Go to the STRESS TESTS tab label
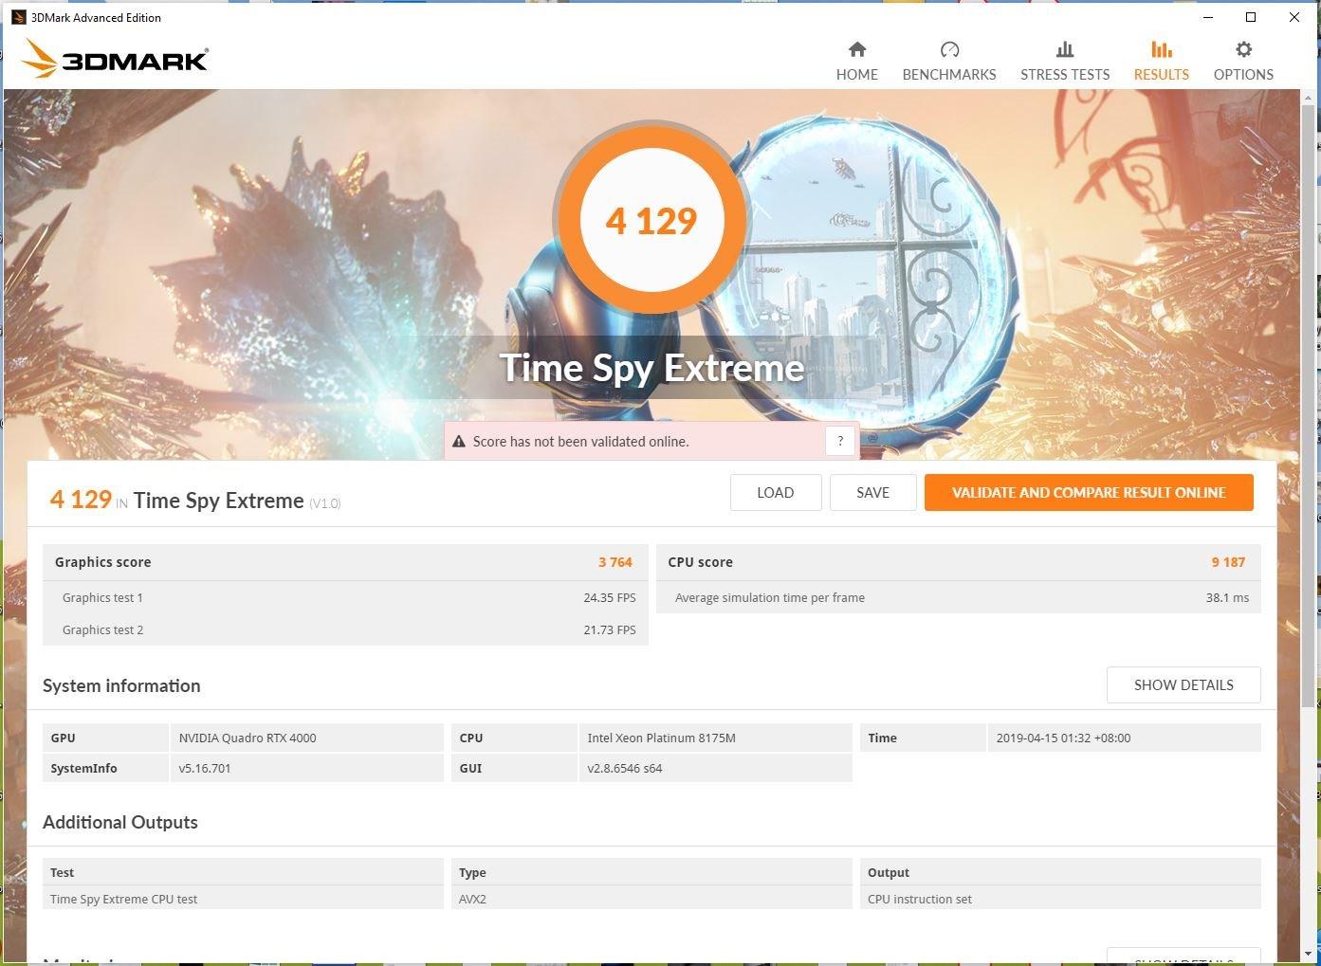This screenshot has width=1321, height=966. [1064, 75]
